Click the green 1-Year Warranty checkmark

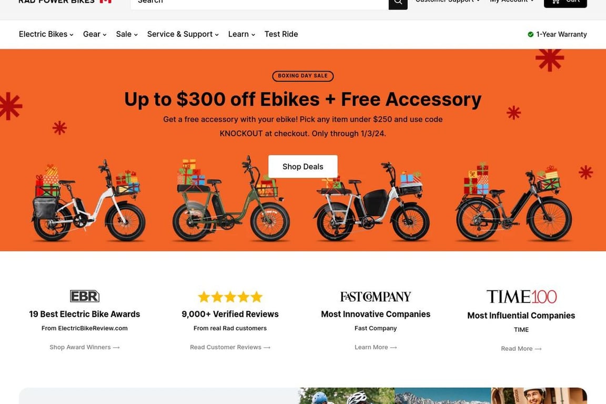click(531, 34)
